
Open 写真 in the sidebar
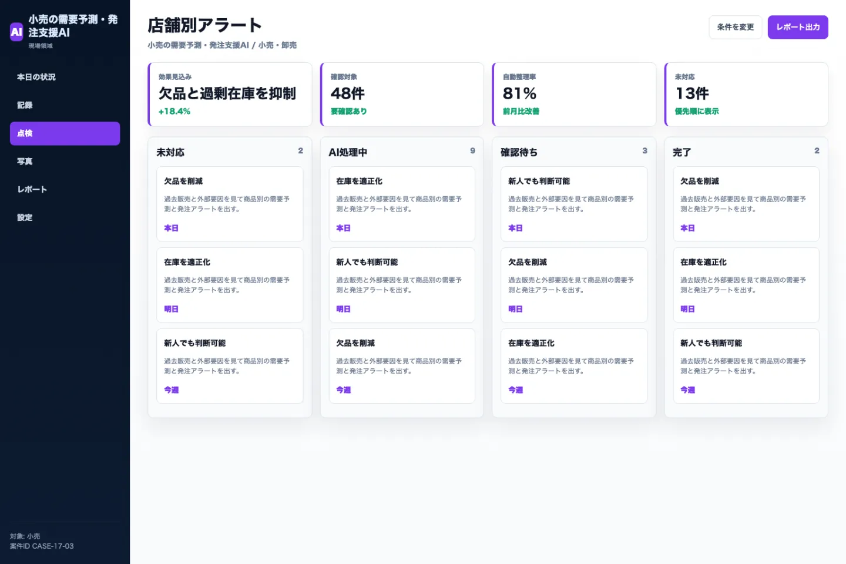(x=65, y=162)
